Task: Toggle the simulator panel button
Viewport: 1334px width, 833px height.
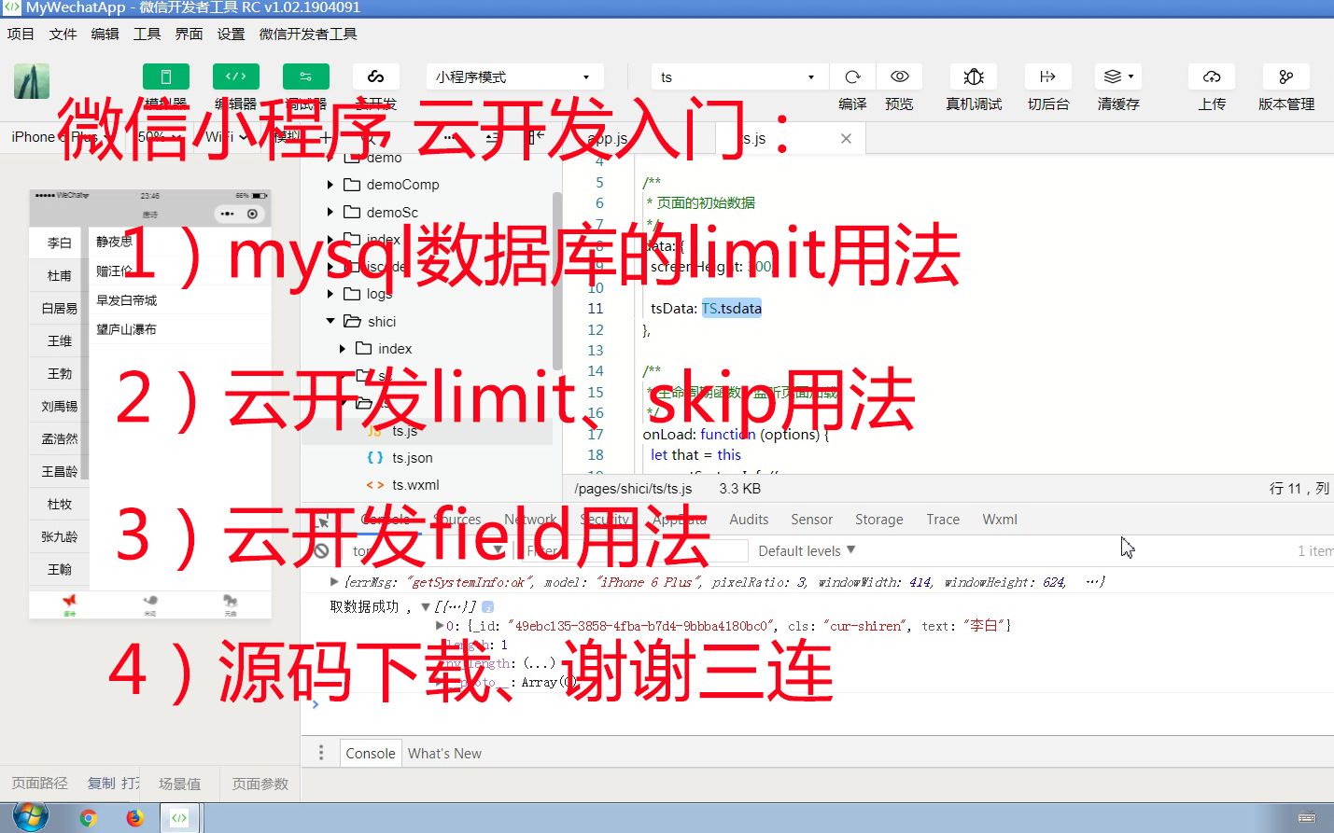Action: [x=166, y=76]
